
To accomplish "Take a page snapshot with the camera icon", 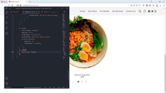I will pyautogui.click(x=134, y=5).
